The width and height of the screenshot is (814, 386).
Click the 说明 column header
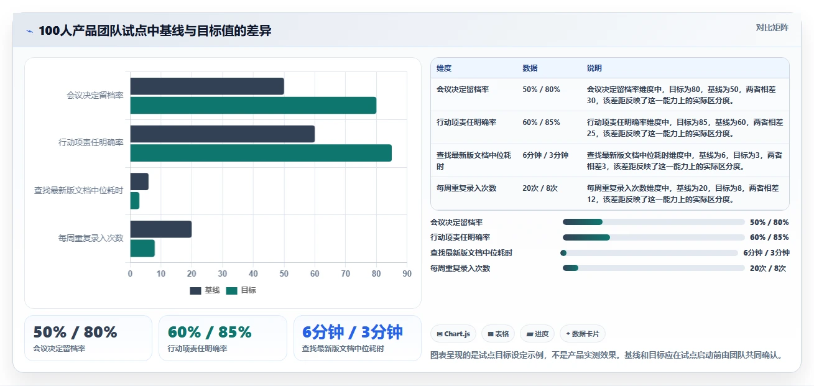click(x=594, y=68)
